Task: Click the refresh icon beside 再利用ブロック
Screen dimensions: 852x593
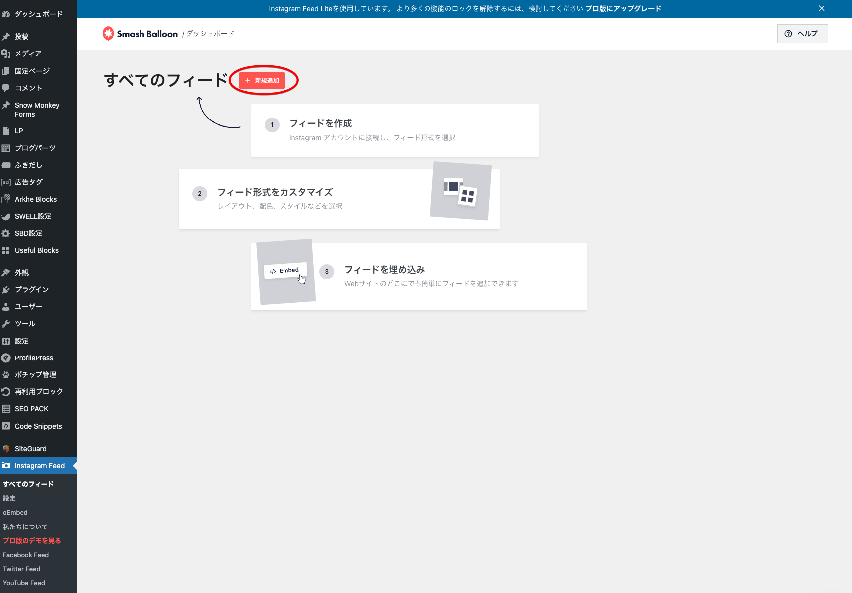Action: (6, 392)
